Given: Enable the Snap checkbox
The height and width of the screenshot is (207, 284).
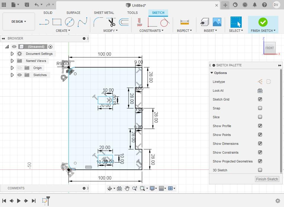Looking at the screenshot, I should 260,108.
